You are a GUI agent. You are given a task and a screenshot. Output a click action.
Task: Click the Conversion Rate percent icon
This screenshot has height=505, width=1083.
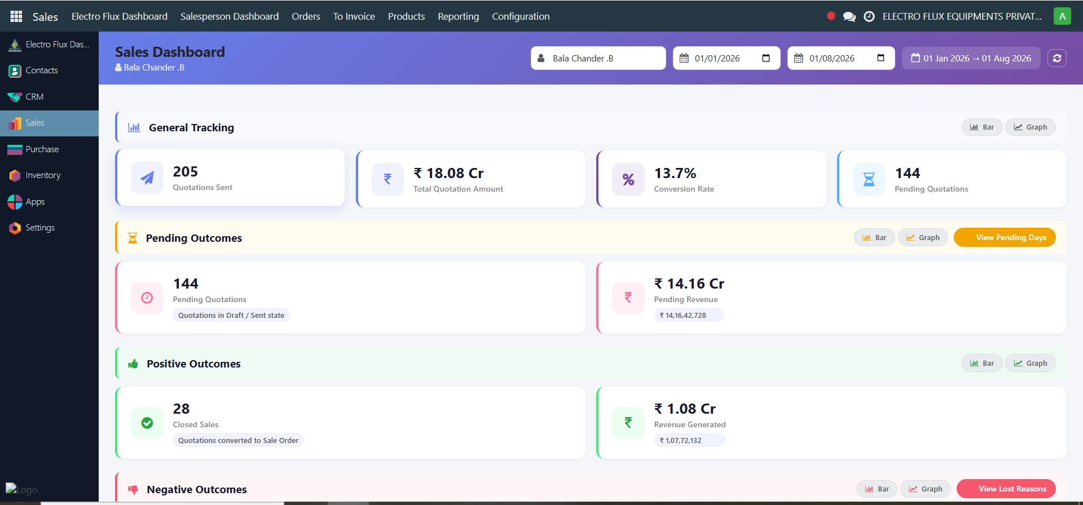click(628, 179)
